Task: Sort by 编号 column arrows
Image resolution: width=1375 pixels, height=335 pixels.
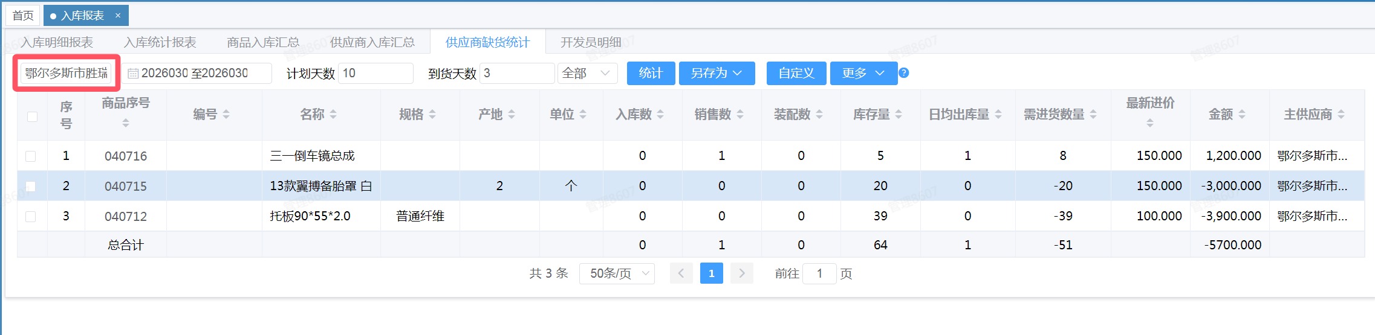Action: [x=226, y=114]
